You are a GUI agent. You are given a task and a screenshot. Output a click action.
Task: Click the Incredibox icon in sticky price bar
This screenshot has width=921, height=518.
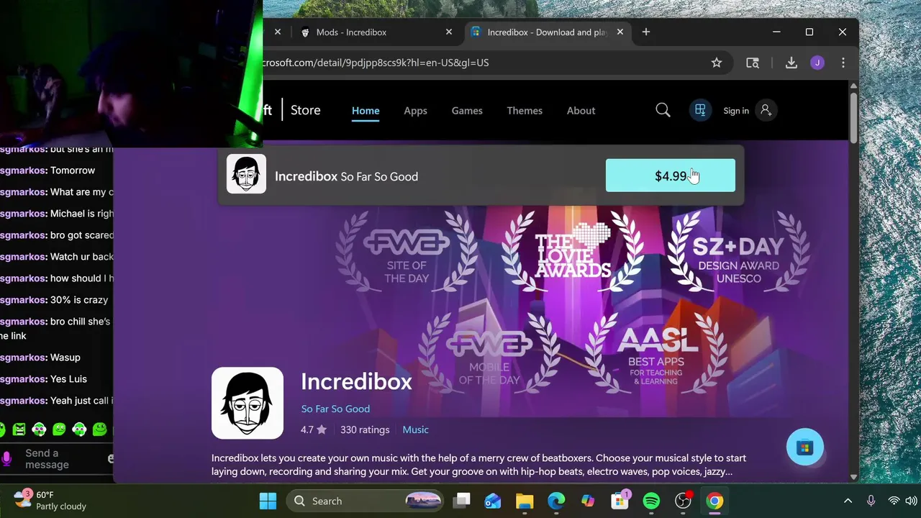click(x=246, y=174)
